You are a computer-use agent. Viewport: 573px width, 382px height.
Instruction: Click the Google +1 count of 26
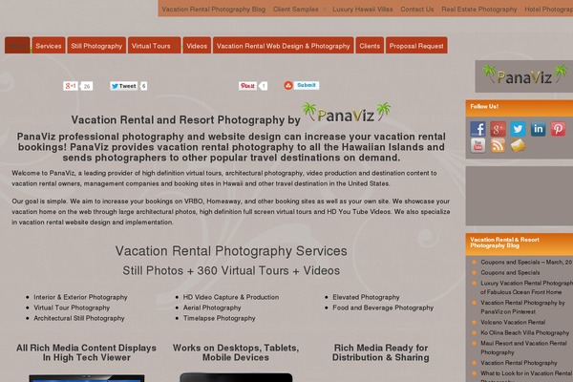87,86
